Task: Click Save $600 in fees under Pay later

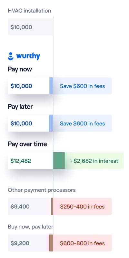Action: [82, 124]
